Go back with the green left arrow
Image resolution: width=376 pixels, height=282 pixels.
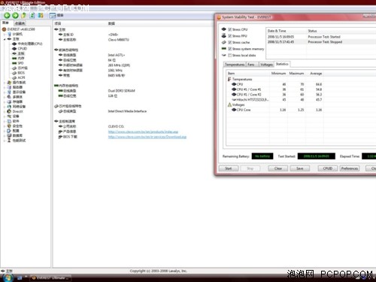[7, 16]
